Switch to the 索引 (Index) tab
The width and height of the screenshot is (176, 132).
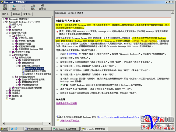[x=16, y=14]
